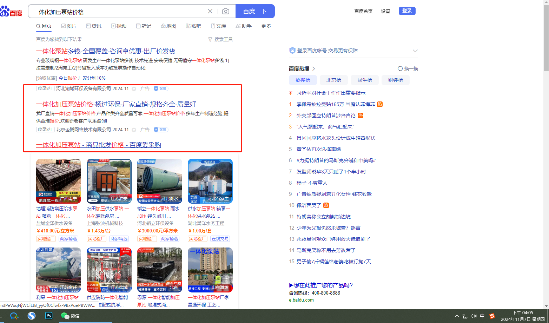Screen dimensions: 549x323
Task: Switch to the 图片 tab
Action: [x=69, y=26]
